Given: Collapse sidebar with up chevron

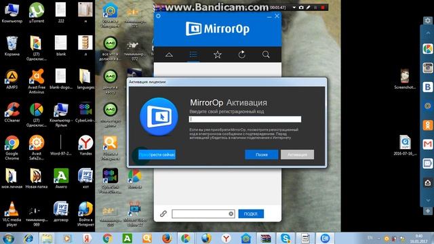Looking at the screenshot, I should [x=428, y=33].
